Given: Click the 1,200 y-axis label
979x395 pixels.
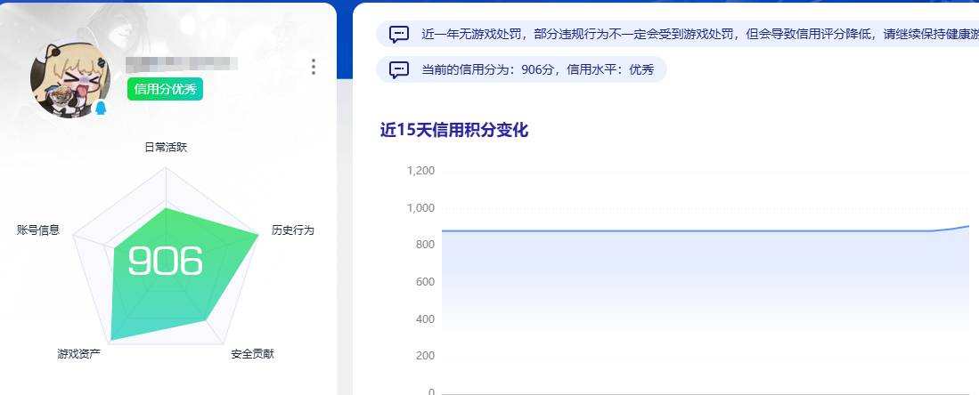Looking at the screenshot, I should [420, 171].
